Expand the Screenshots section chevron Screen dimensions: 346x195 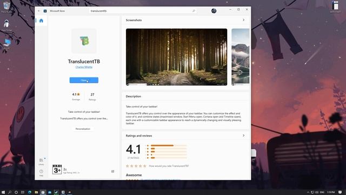[244, 20]
